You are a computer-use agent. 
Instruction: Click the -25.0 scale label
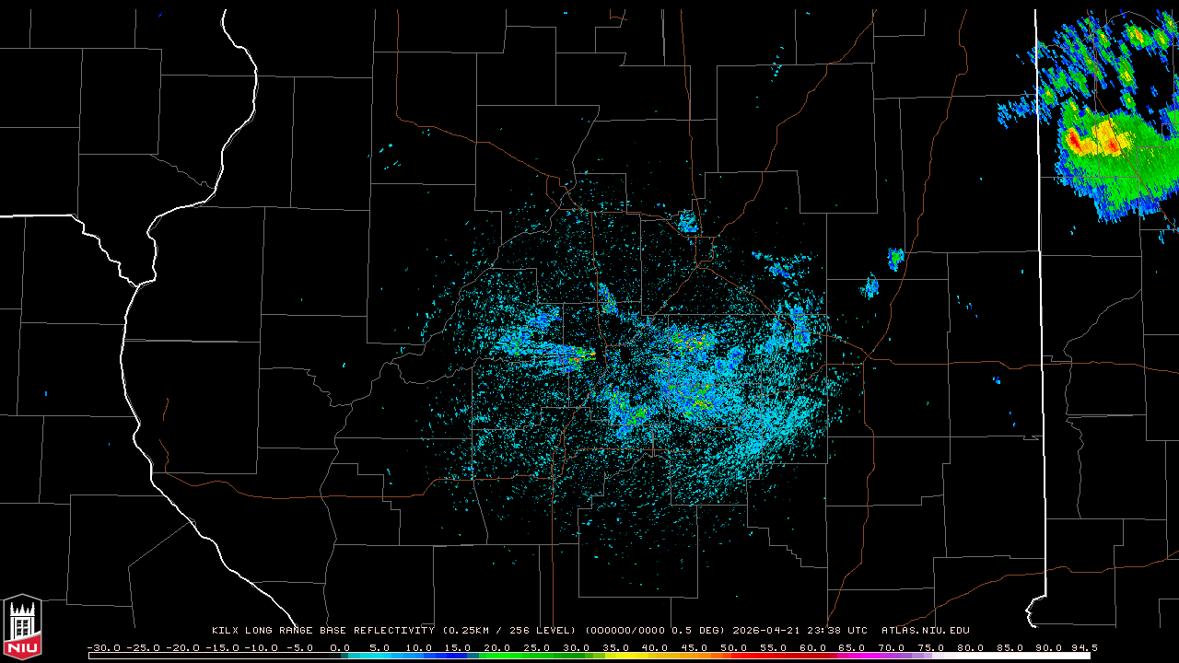tap(143, 647)
